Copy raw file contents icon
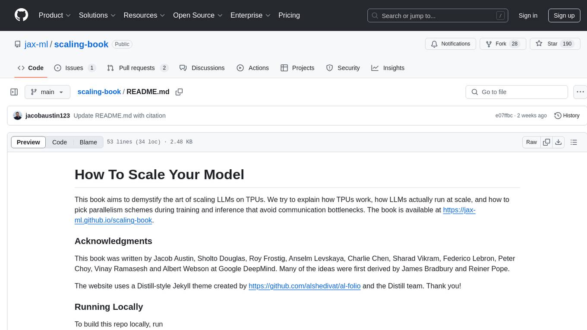Viewport: 587px width, 330px height. click(546, 142)
